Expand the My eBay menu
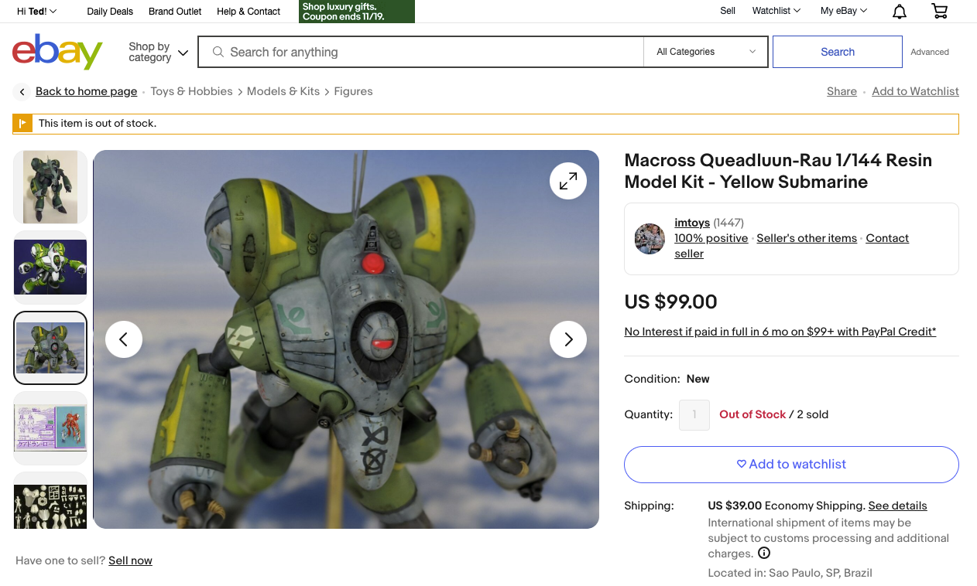Screen dimensions: 977x586 click(844, 11)
